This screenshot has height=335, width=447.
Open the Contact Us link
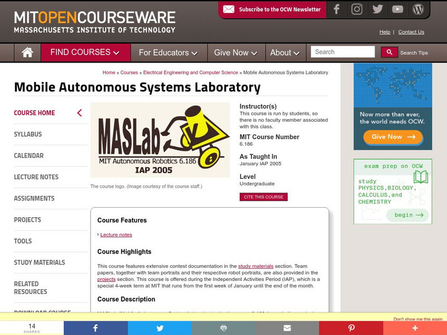[x=411, y=32]
